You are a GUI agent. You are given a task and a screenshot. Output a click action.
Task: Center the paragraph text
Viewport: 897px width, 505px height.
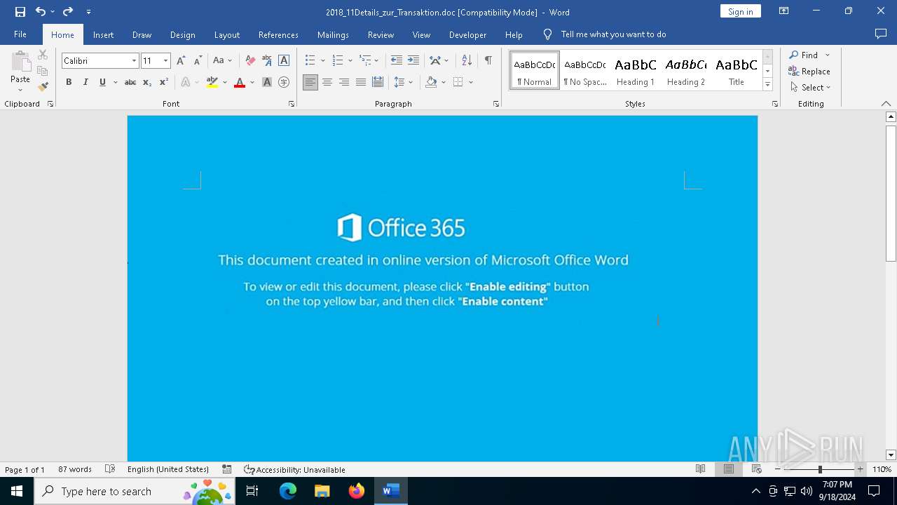coord(327,82)
